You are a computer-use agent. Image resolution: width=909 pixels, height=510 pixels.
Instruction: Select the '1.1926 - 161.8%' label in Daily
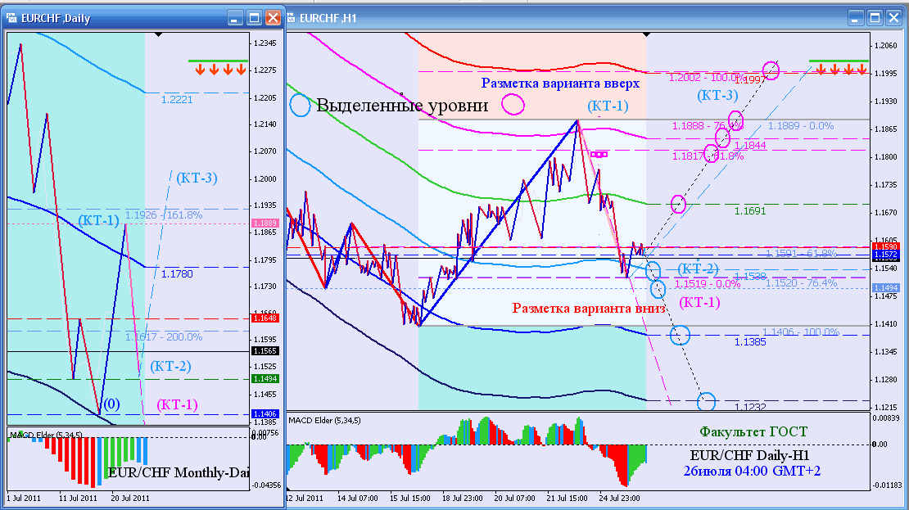point(164,215)
